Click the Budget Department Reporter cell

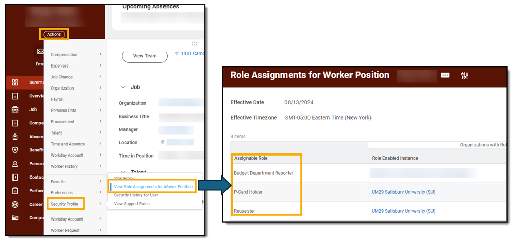coord(263,173)
